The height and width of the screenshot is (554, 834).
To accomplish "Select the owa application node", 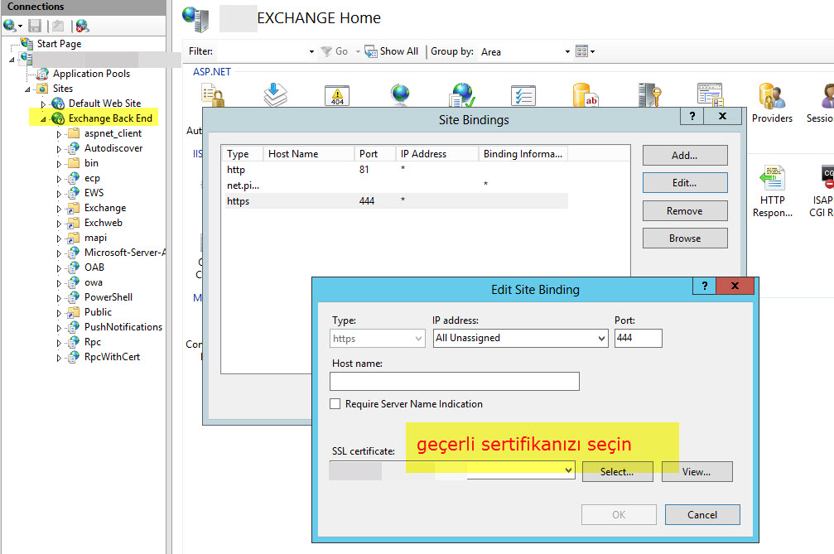I will pos(93,282).
